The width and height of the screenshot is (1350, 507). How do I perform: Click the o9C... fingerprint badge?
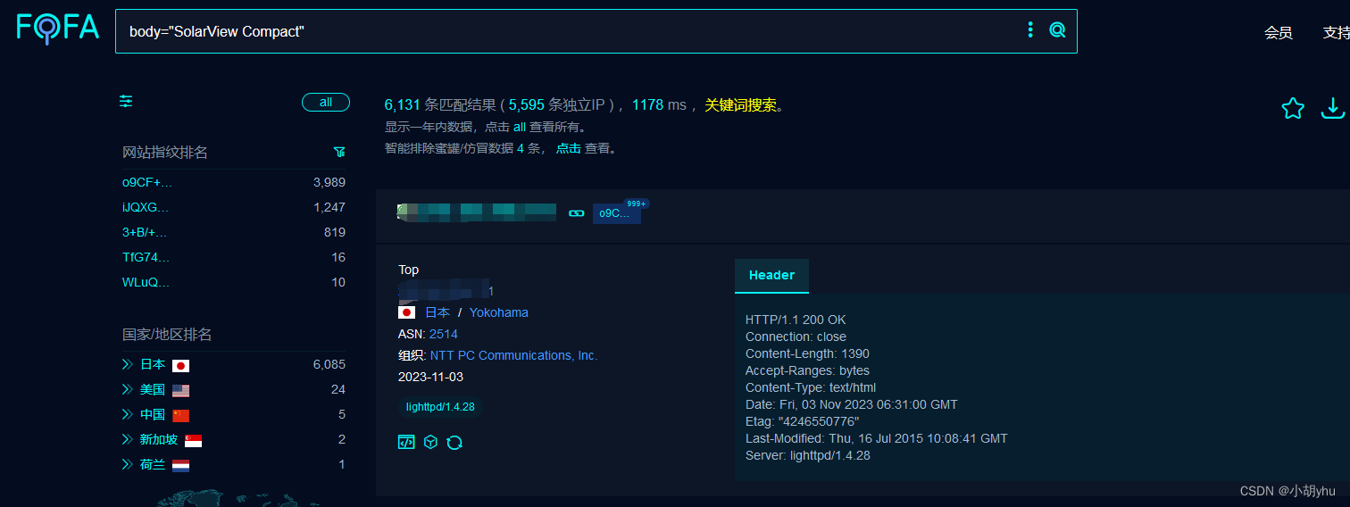click(x=616, y=213)
